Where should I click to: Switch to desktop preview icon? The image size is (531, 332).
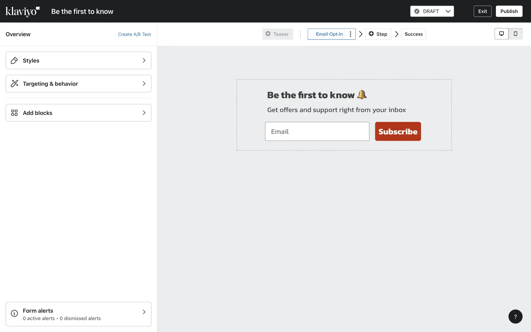coord(501,34)
